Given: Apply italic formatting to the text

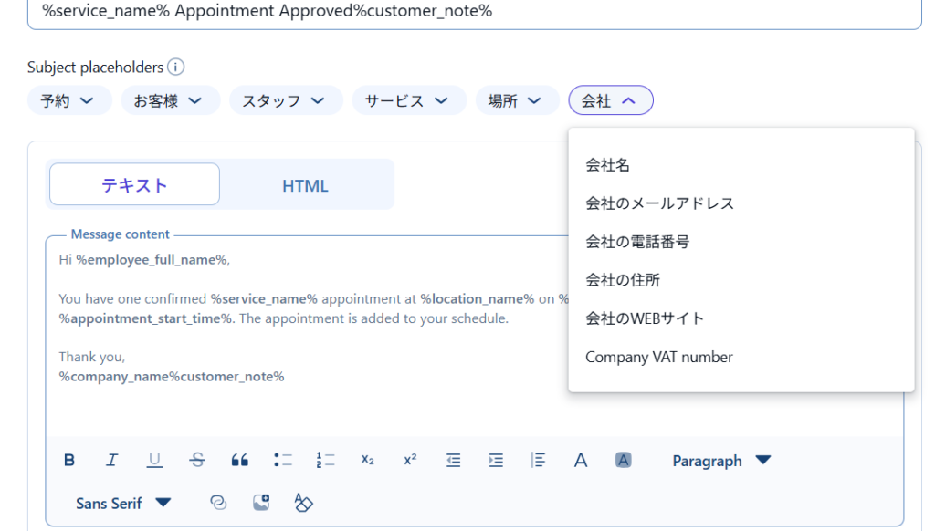Looking at the screenshot, I should pyautogui.click(x=111, y=461).
